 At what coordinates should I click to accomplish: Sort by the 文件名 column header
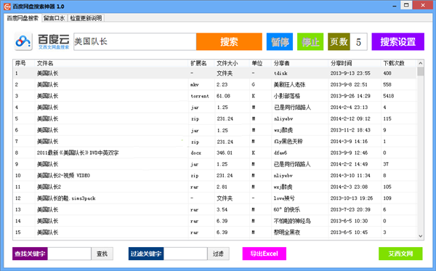(111, 63)
